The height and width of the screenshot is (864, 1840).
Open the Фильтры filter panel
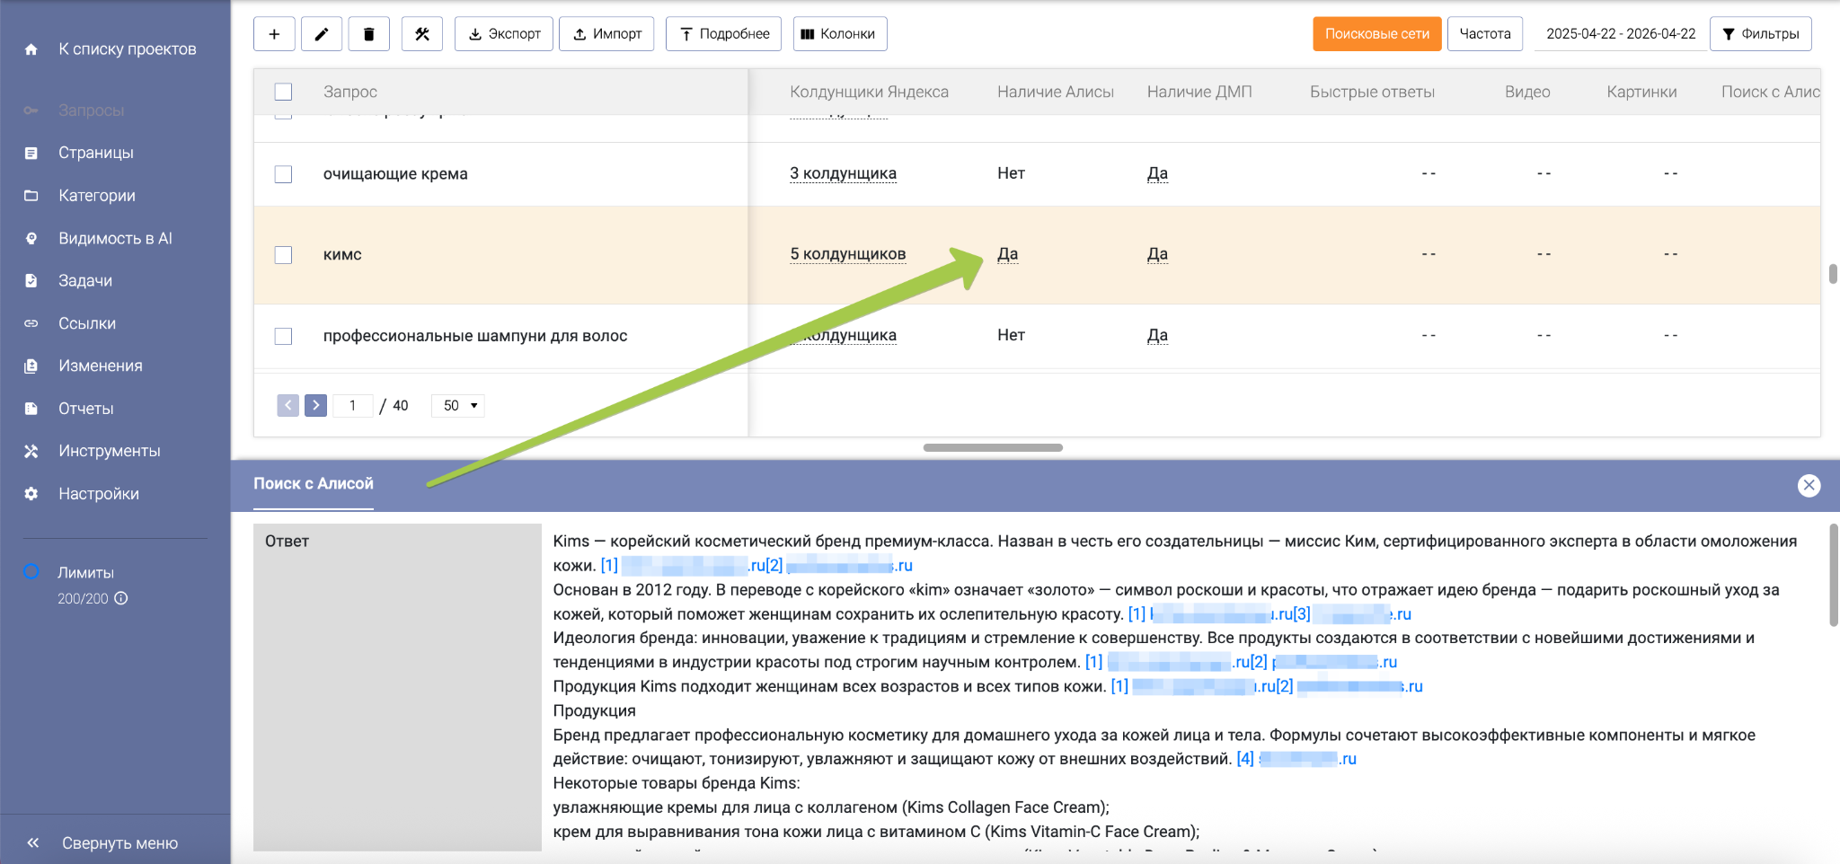point(1760,34)
